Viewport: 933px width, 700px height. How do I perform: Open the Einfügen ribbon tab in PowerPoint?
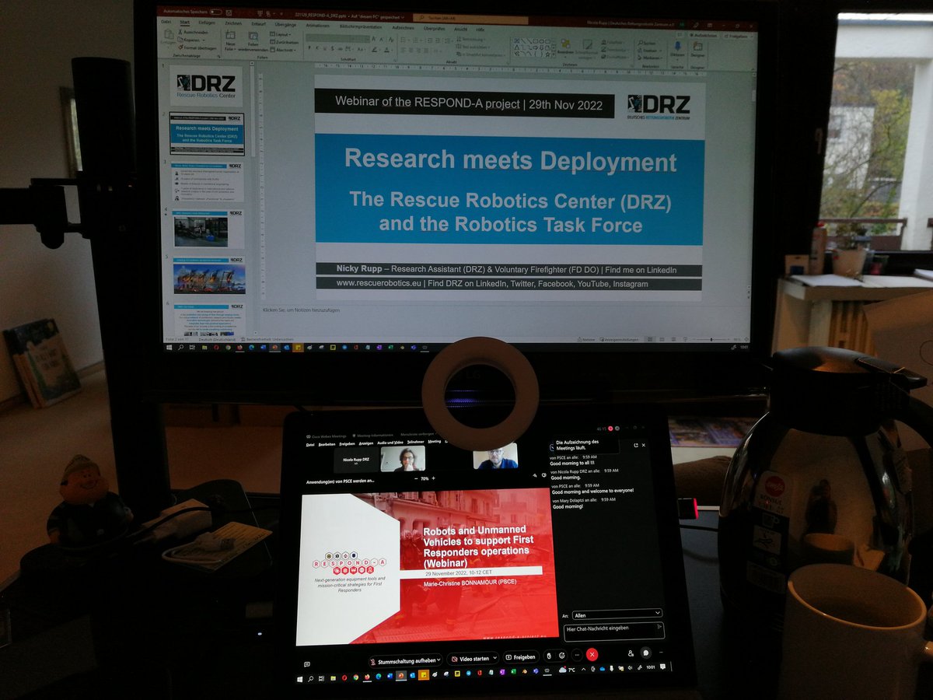coord(207,23)
